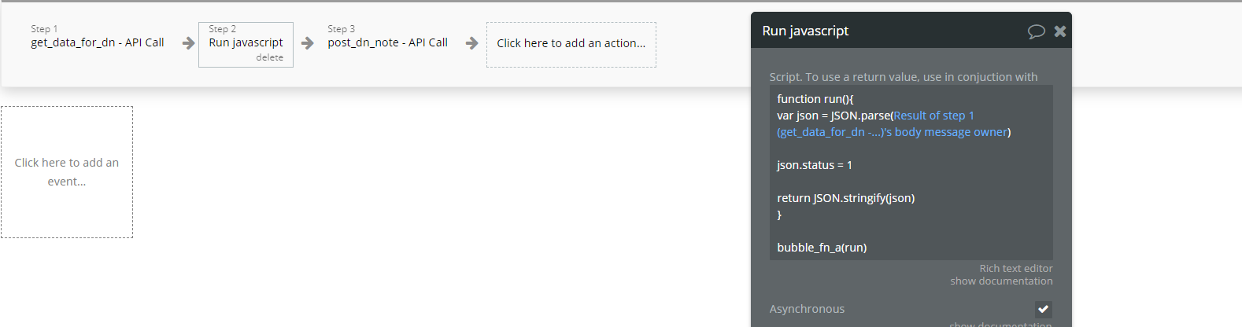Select the Step 2 Run javascript action
The height and width of the screenshot is (327, 1242).
click(x=246, y=42)
